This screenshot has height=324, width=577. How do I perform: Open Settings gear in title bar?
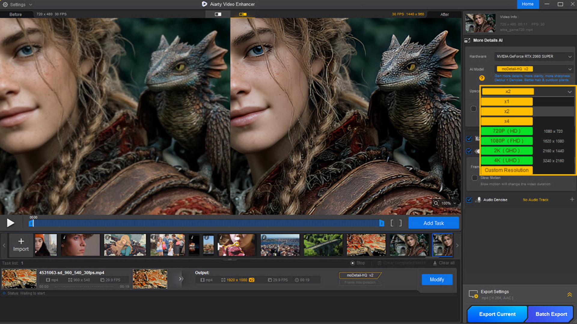[x=5, y=4]
